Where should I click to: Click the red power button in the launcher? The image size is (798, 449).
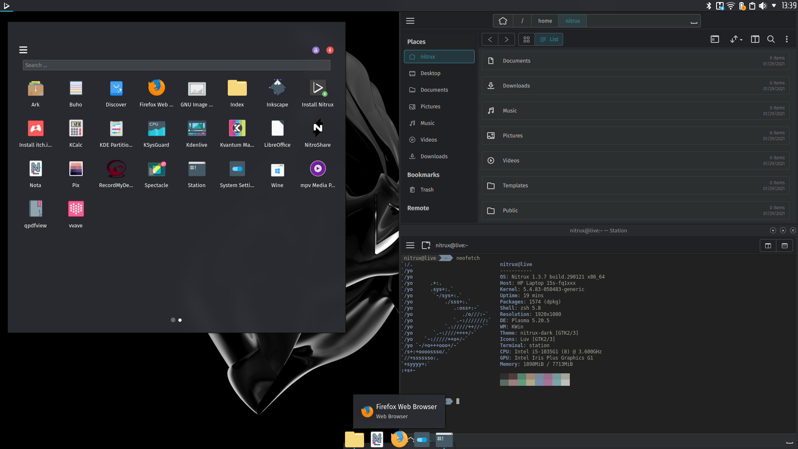pos(330,50)
